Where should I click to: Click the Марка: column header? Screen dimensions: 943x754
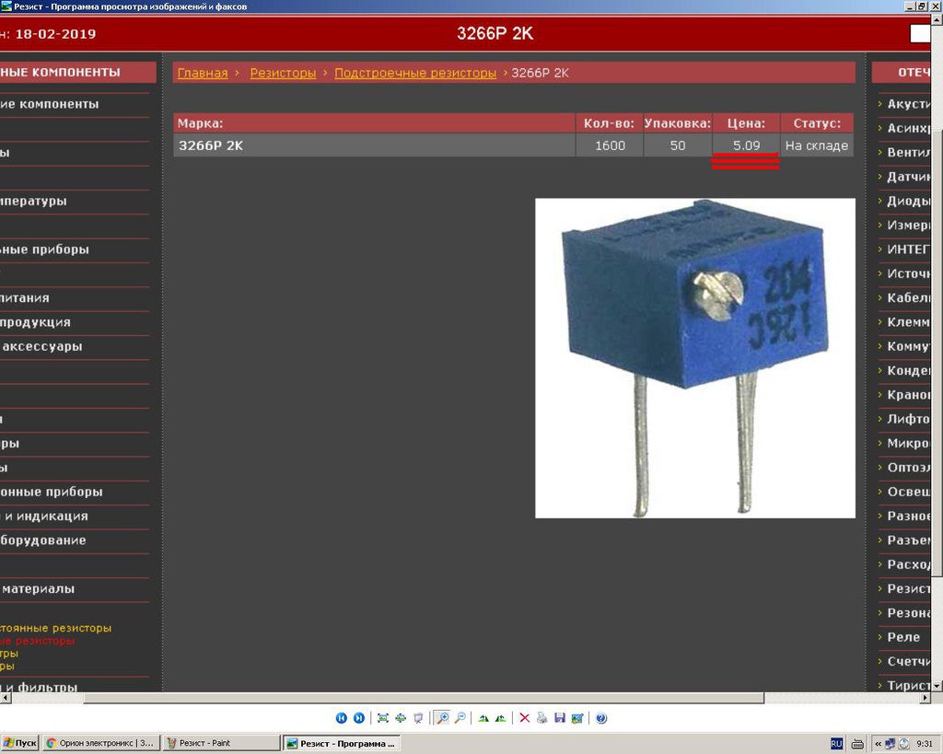374,123
